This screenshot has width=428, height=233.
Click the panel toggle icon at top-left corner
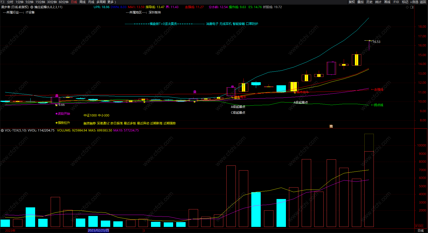tap(3, 2)
